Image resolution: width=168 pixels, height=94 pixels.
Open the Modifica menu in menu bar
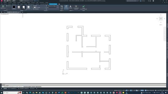click(x=5, y=2)
